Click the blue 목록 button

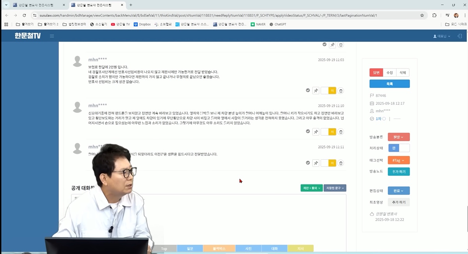389,84
